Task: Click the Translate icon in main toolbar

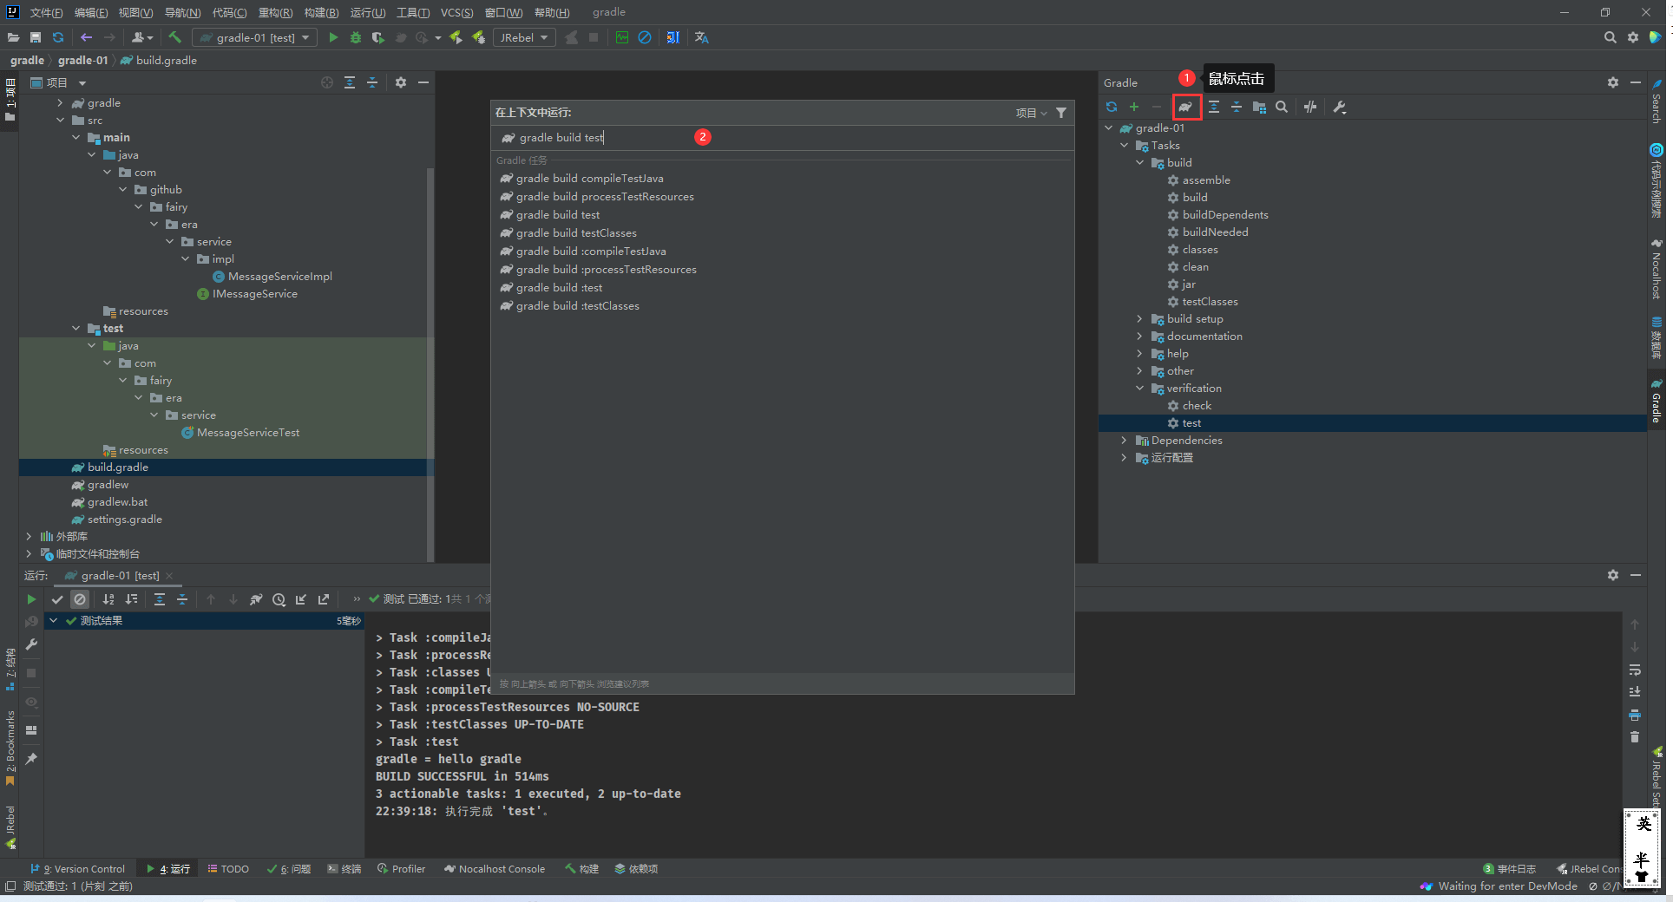Action: click(x=702, y=37)
